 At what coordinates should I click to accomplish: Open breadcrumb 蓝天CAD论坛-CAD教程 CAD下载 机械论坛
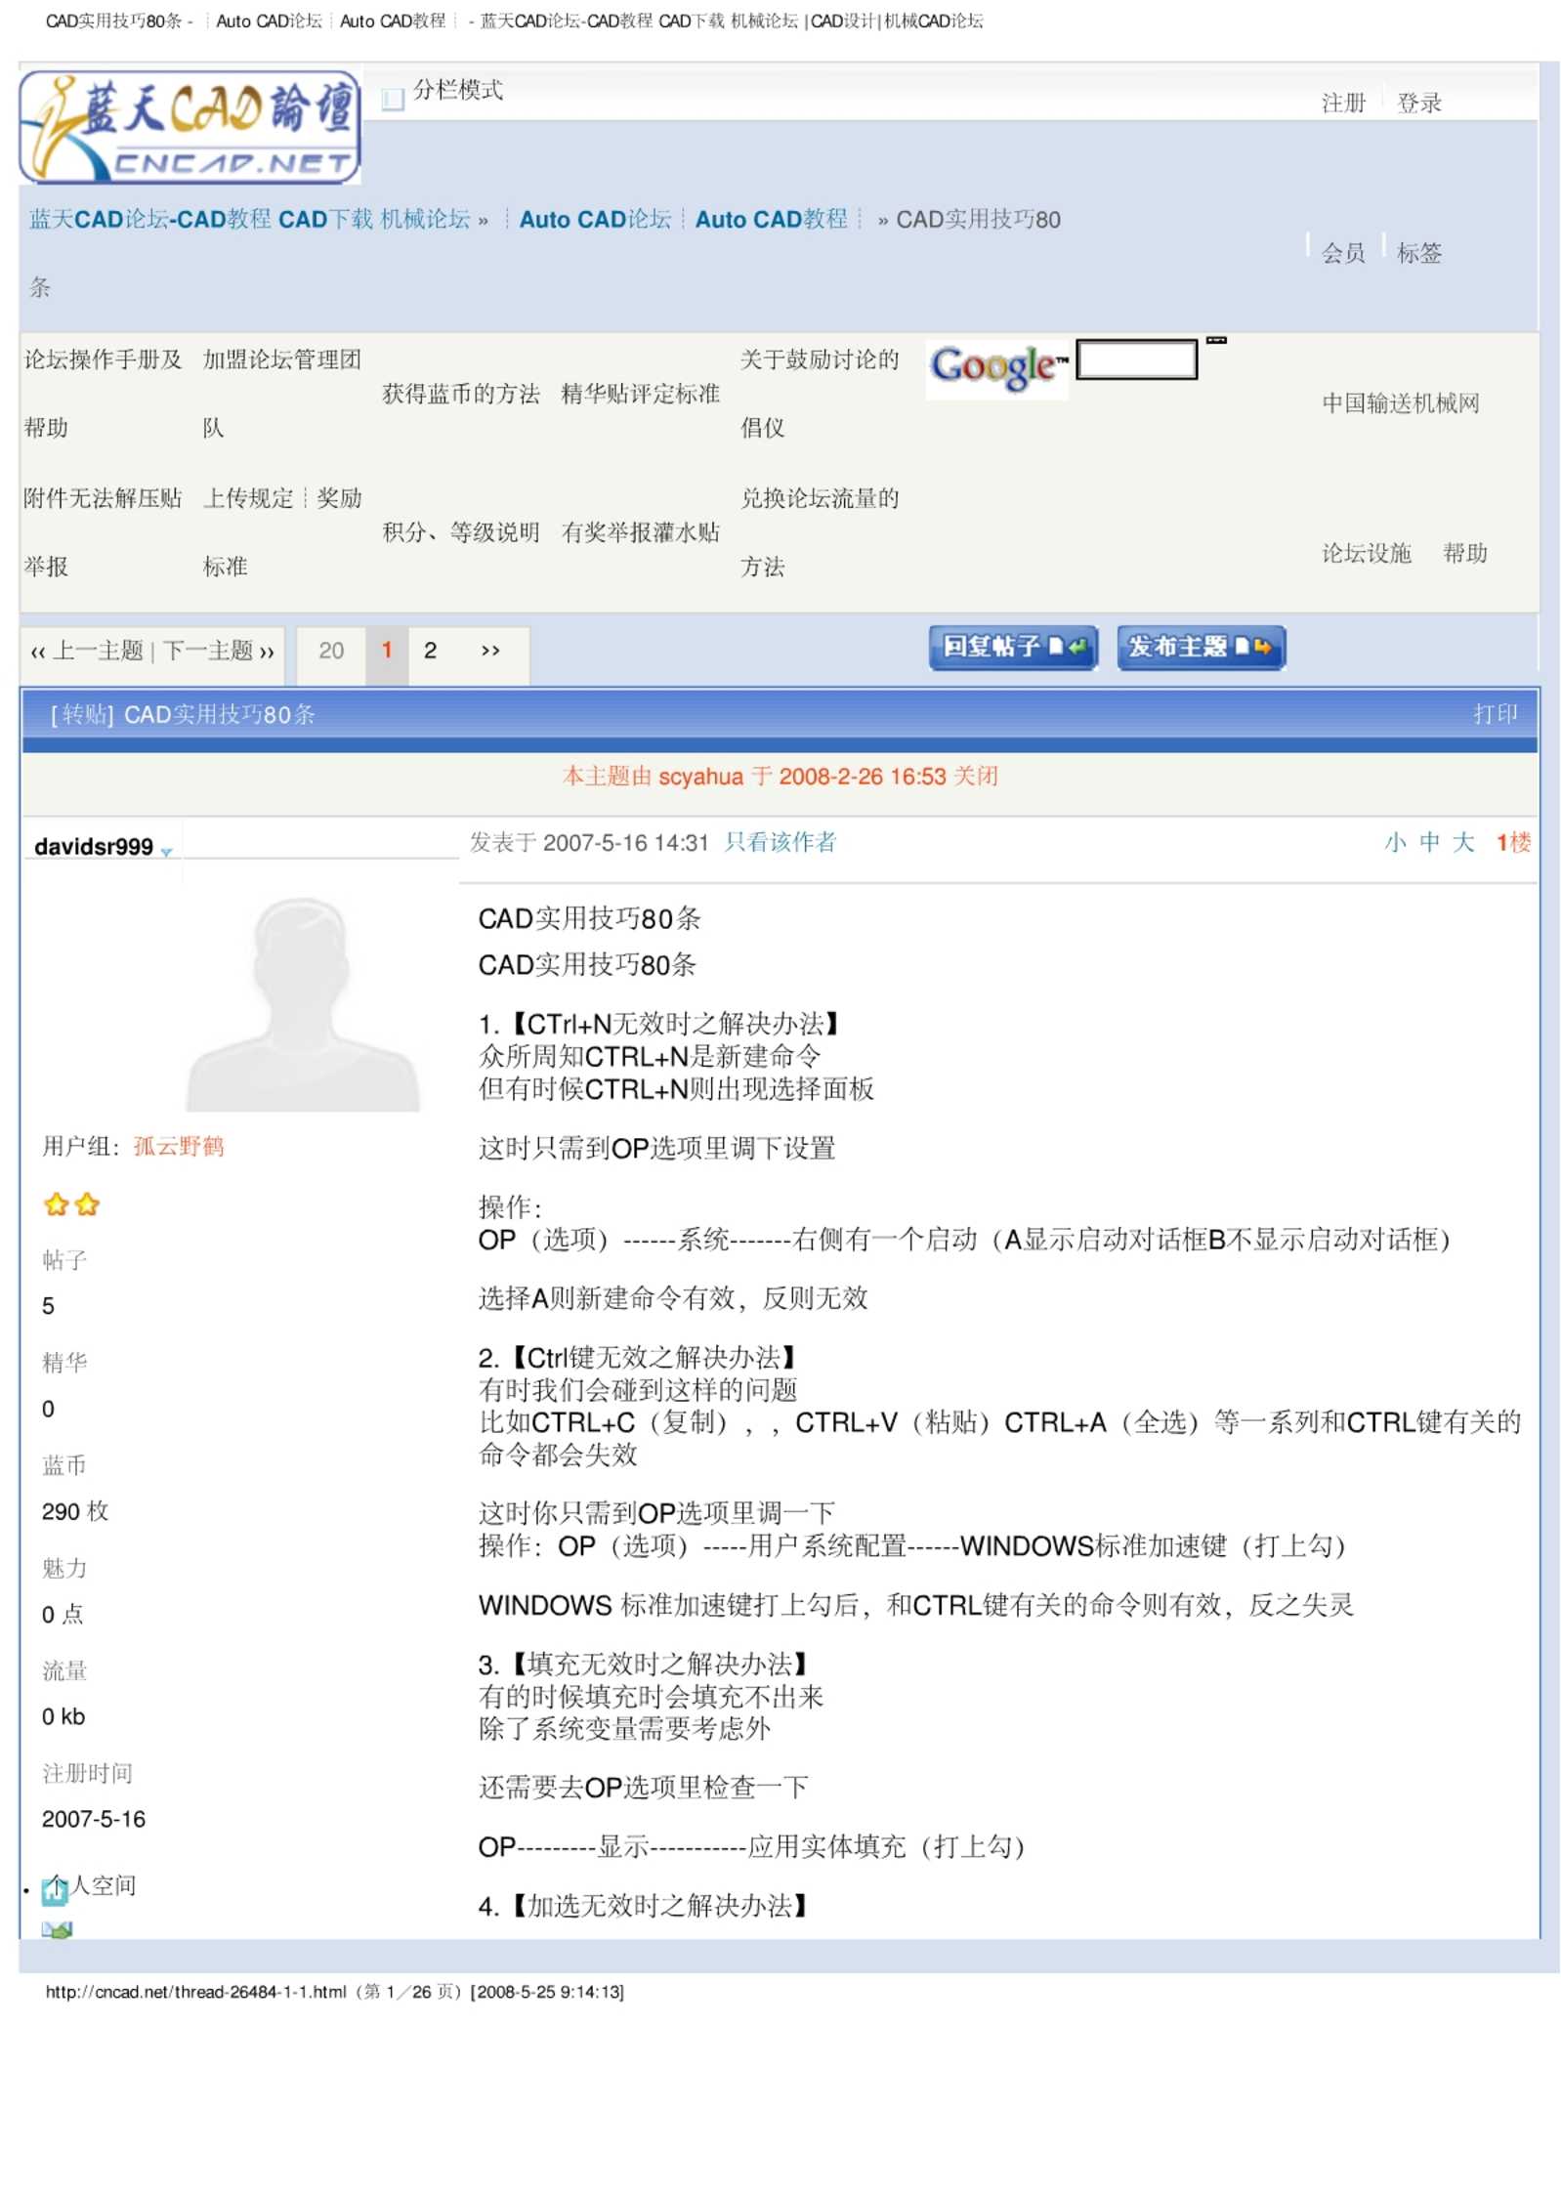click(x=249, y=219)
